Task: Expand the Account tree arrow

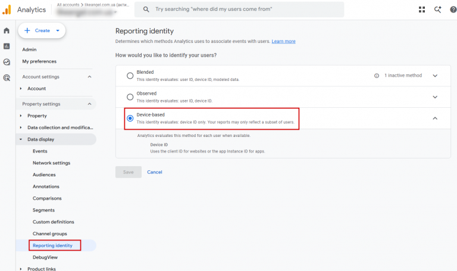Action: pos(21,88)
